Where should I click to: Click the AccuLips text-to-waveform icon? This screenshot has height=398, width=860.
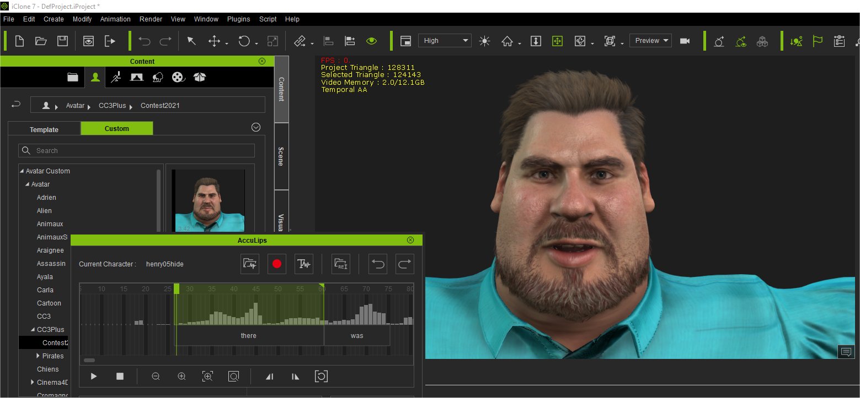pyautogui.click(x=304, y=264)
